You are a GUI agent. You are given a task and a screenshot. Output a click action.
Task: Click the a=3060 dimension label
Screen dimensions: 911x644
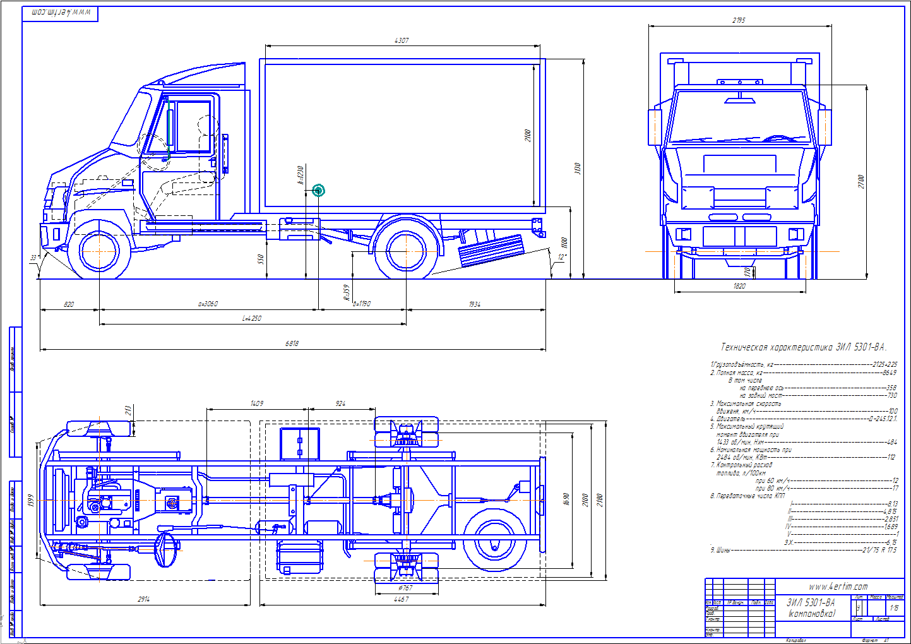pos(208,304)
